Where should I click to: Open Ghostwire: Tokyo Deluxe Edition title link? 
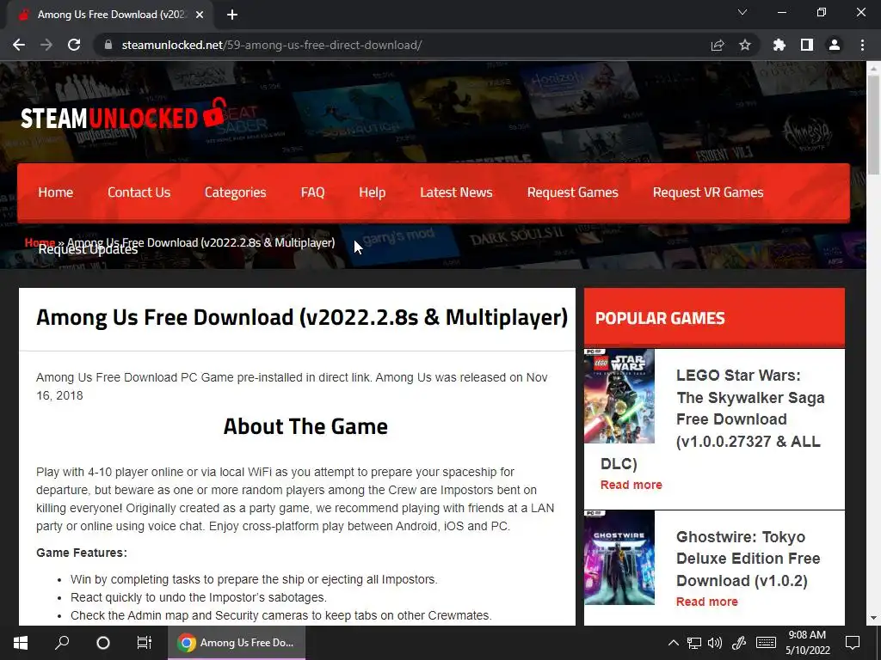pyautogui.click(x=748, y=559)
